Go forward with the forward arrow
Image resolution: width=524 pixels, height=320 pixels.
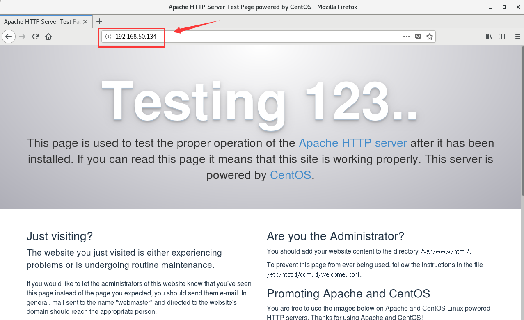22,37
